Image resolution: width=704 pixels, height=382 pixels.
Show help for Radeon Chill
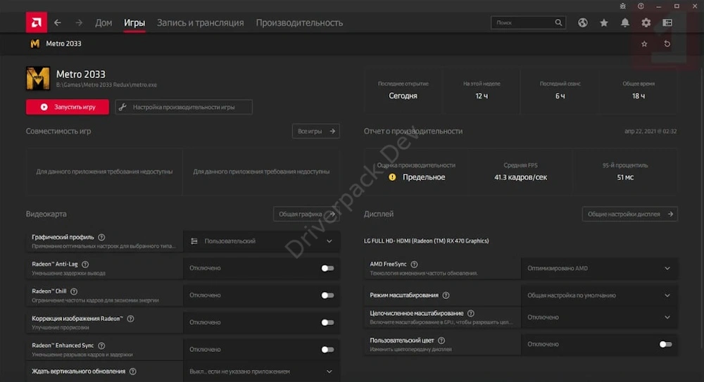(x=74, y=291)
